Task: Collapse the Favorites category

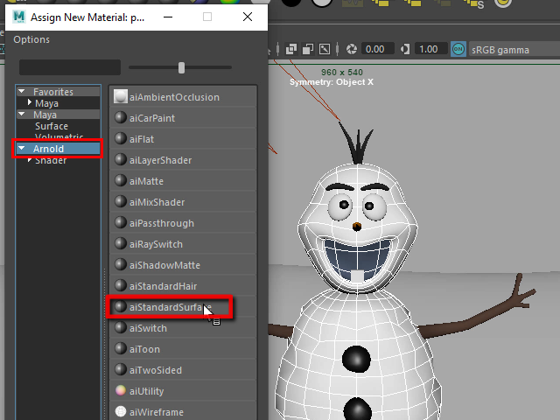Action: 21,92
